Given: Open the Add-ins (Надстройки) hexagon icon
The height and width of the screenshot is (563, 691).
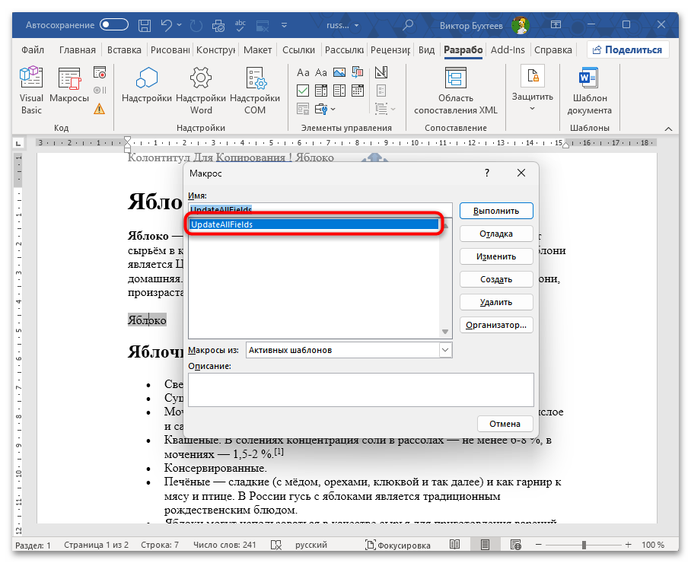Looking at the screenshot, I should click(147, 85).
